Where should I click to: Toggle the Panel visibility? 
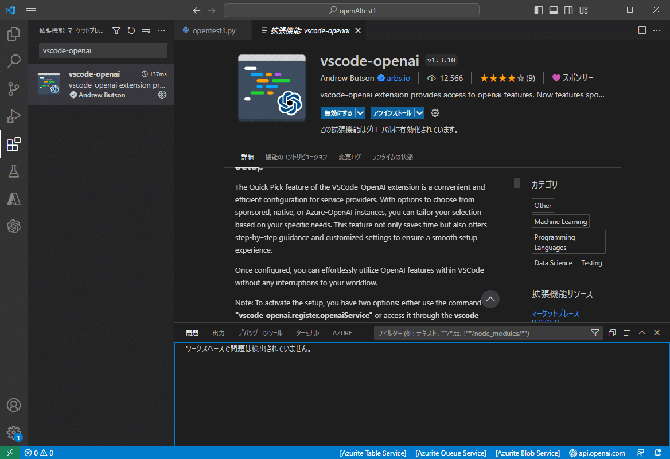point(553,10)
